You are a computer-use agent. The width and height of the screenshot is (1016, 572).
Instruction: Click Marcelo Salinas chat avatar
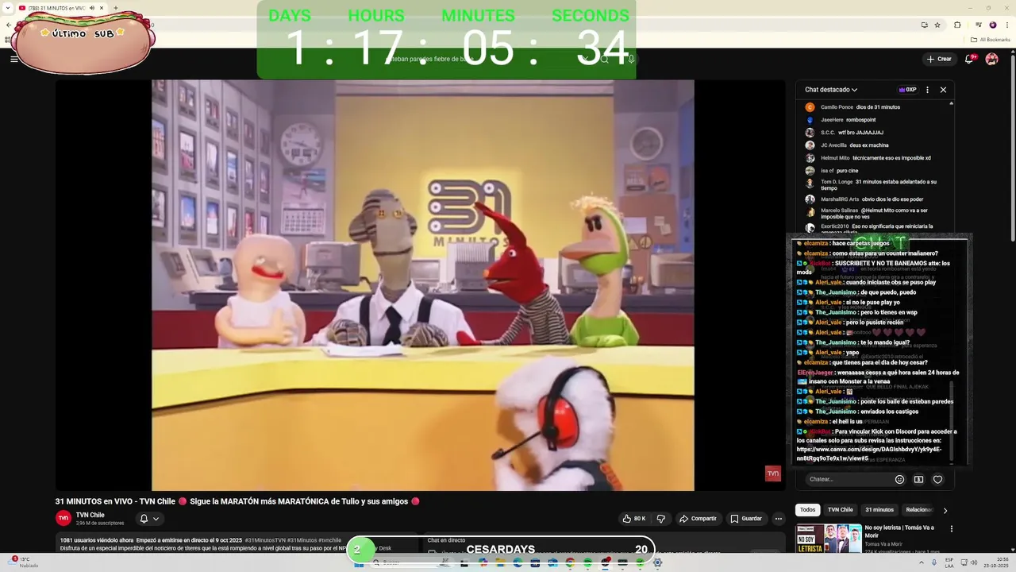click(x=810, y=212)
